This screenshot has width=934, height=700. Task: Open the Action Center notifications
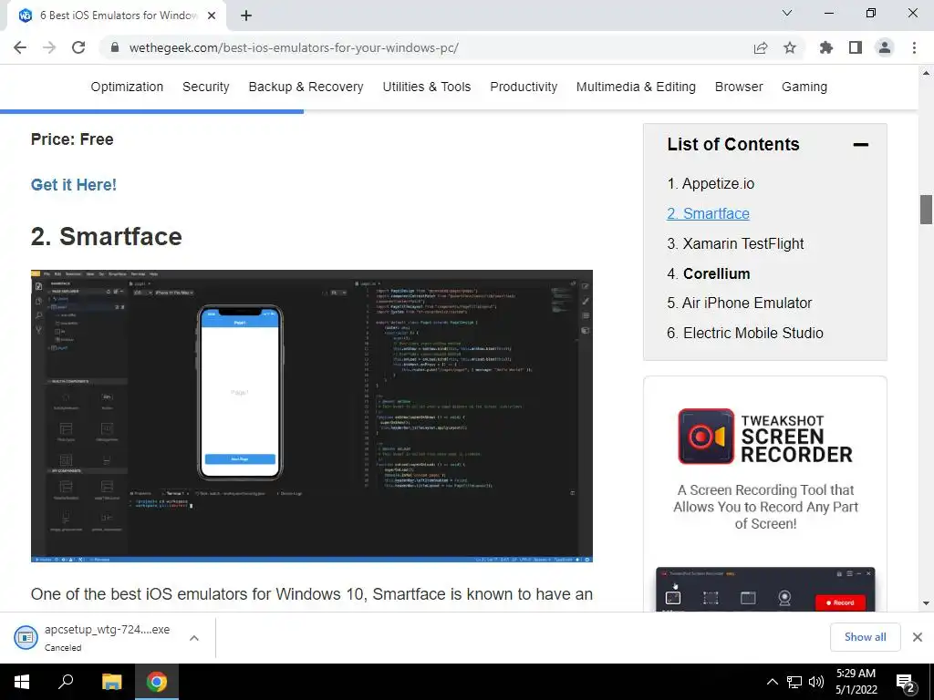coord(905,682)
